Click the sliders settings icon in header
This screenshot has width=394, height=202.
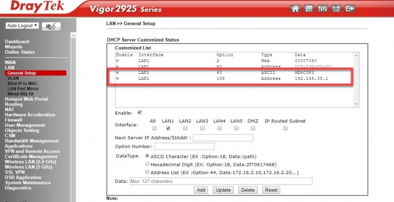(x=322, y=9)
